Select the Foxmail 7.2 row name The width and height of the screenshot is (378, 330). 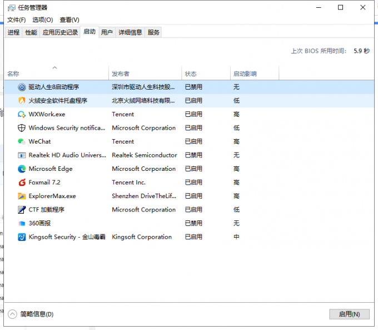click(x=44, y=183)
